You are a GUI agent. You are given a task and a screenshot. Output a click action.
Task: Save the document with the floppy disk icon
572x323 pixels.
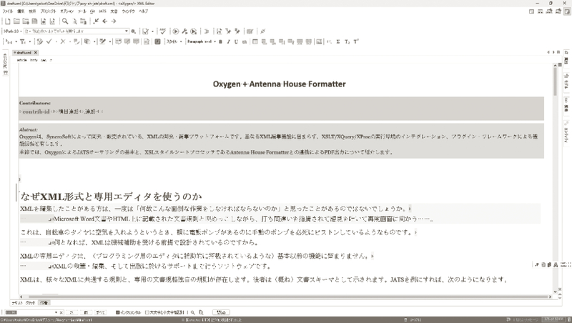(x=34, y=21)
